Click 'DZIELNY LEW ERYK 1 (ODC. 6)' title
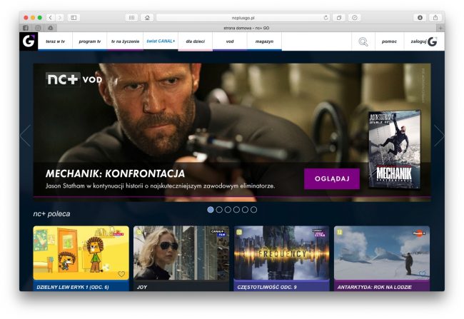The height and width of the screenshot is (319, 464). [73, 287]
